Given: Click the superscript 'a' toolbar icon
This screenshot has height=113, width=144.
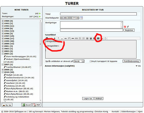Looking at the screenshot, I should click(x=58, y=38).
